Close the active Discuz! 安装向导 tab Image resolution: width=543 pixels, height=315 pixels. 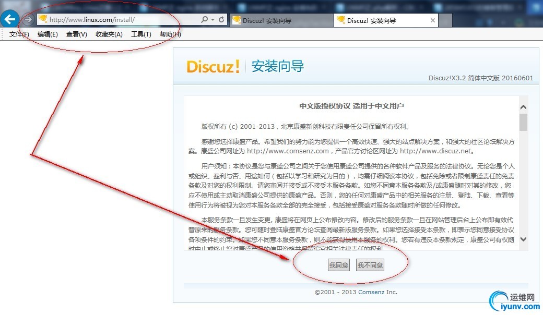pos(432,20)
